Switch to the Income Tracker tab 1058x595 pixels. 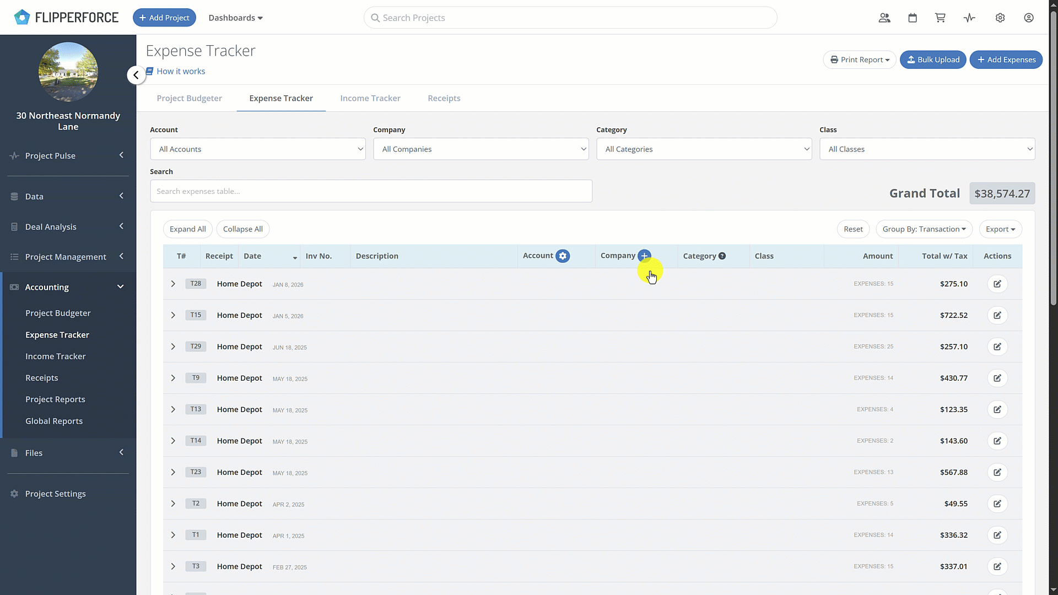[370, 98]
